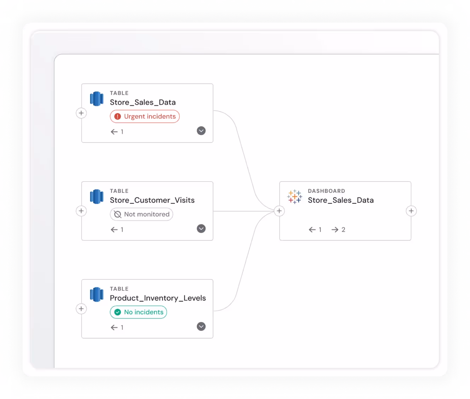Click upstream count arrow on Store_Sales_Data table
The width and height of the screenshot is (470, 399).
coord(114,132)
